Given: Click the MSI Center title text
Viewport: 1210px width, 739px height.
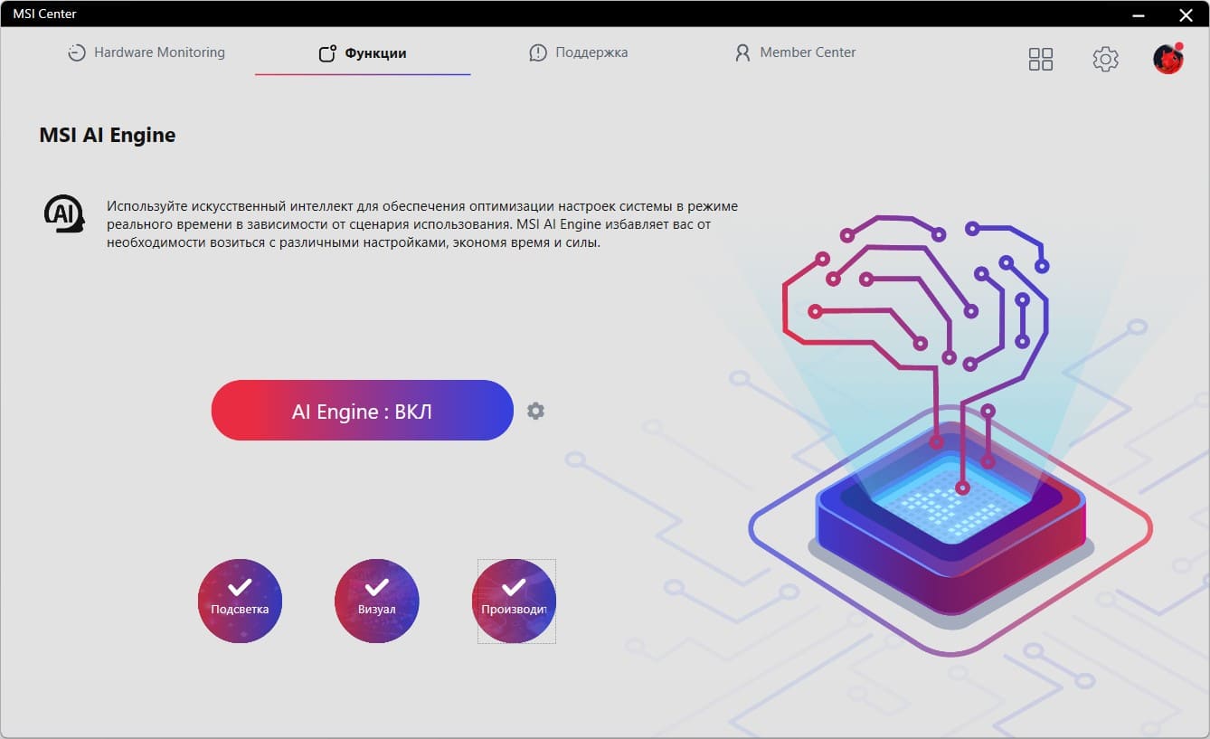Looking at the screenshot, I should click(44, 14).
